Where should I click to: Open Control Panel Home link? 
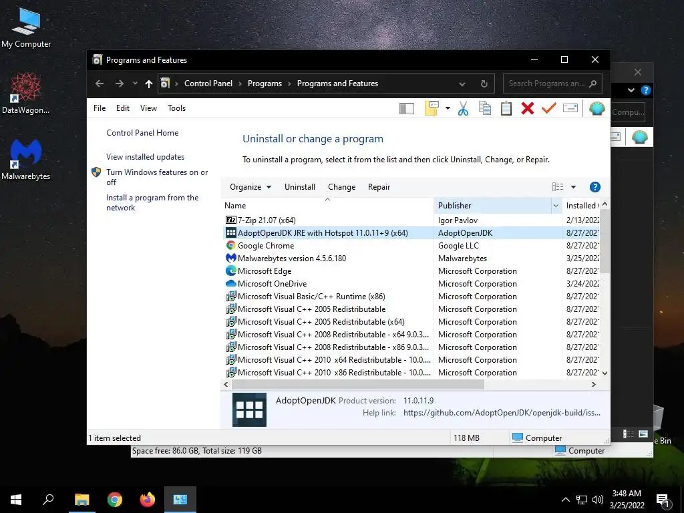142,133
